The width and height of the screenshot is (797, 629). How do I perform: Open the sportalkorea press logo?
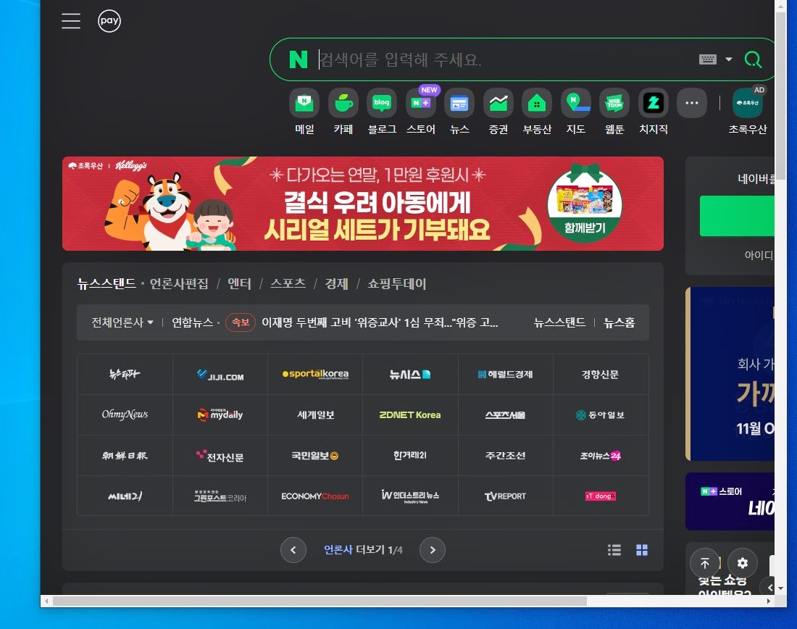click(315, 375)
